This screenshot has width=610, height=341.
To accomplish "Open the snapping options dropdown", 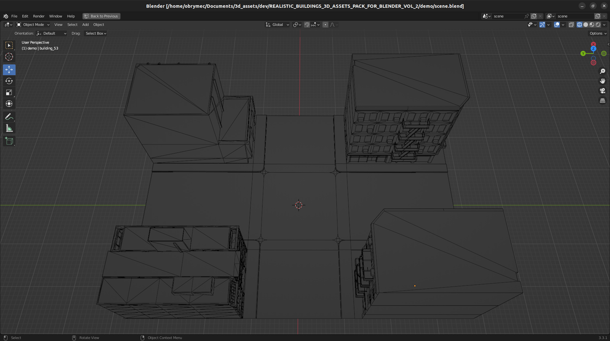I will pyautogui.click(x=315, y=25).
